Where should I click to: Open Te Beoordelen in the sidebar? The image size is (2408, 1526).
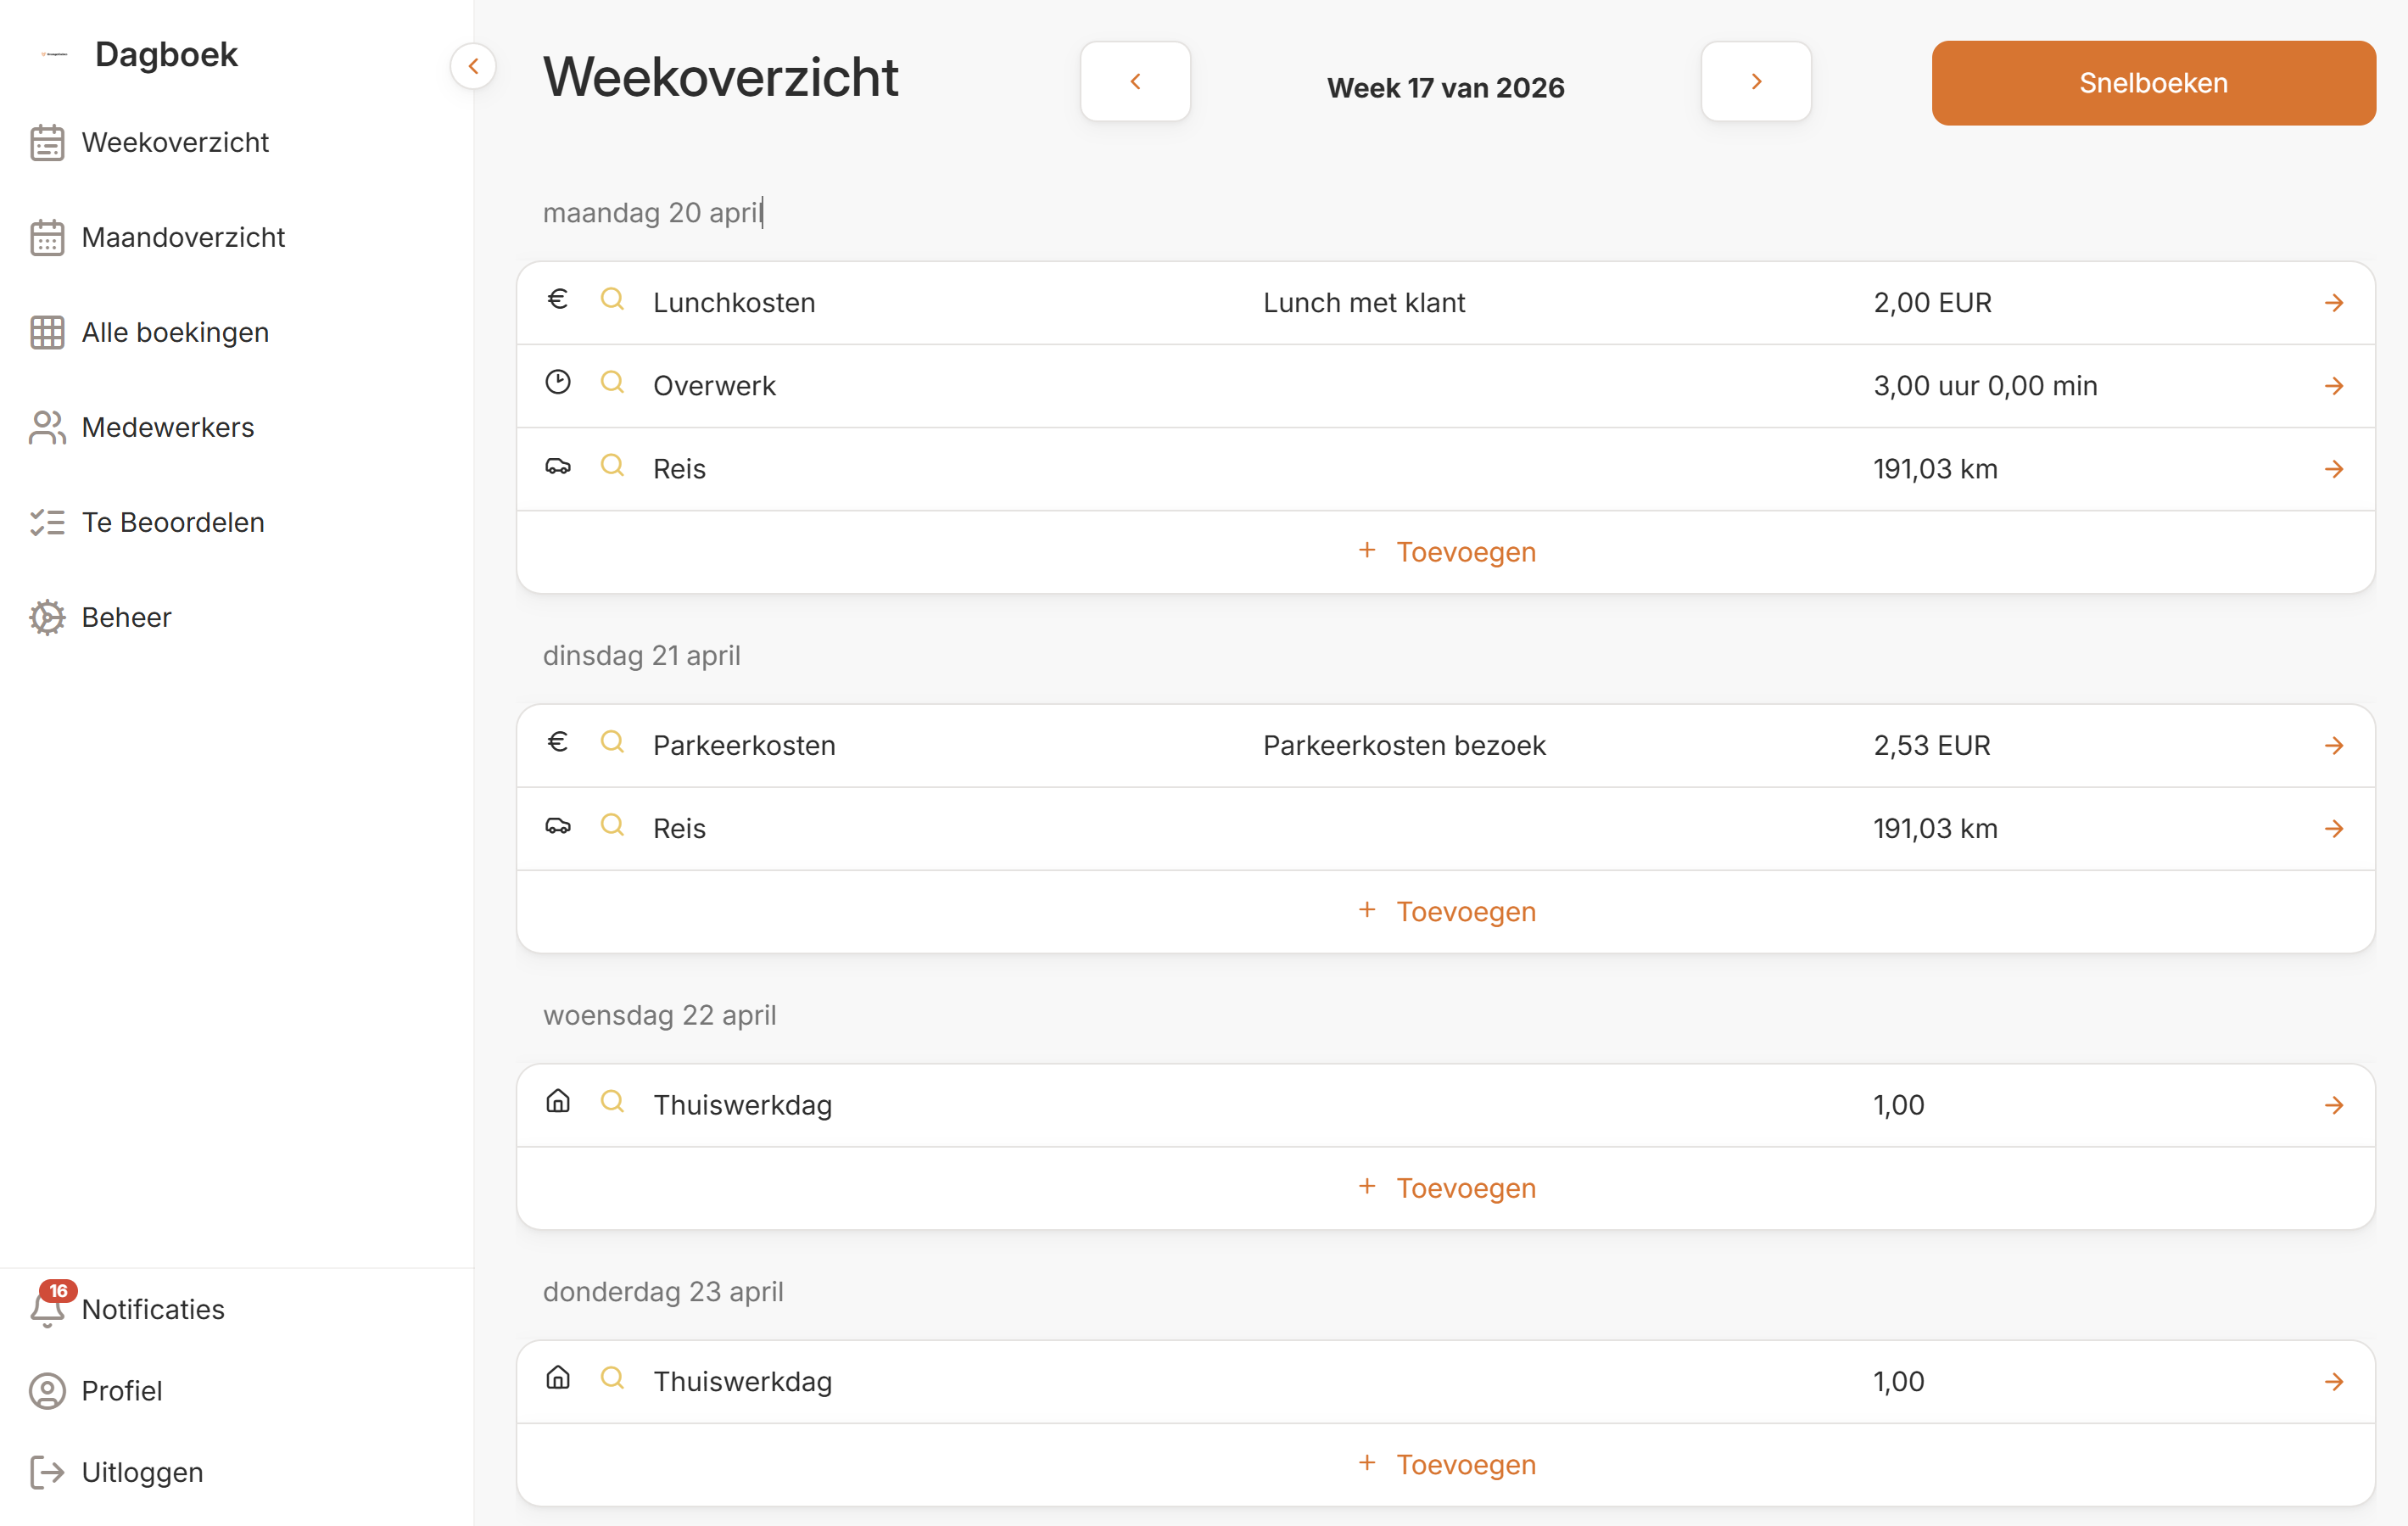(173, 523)
